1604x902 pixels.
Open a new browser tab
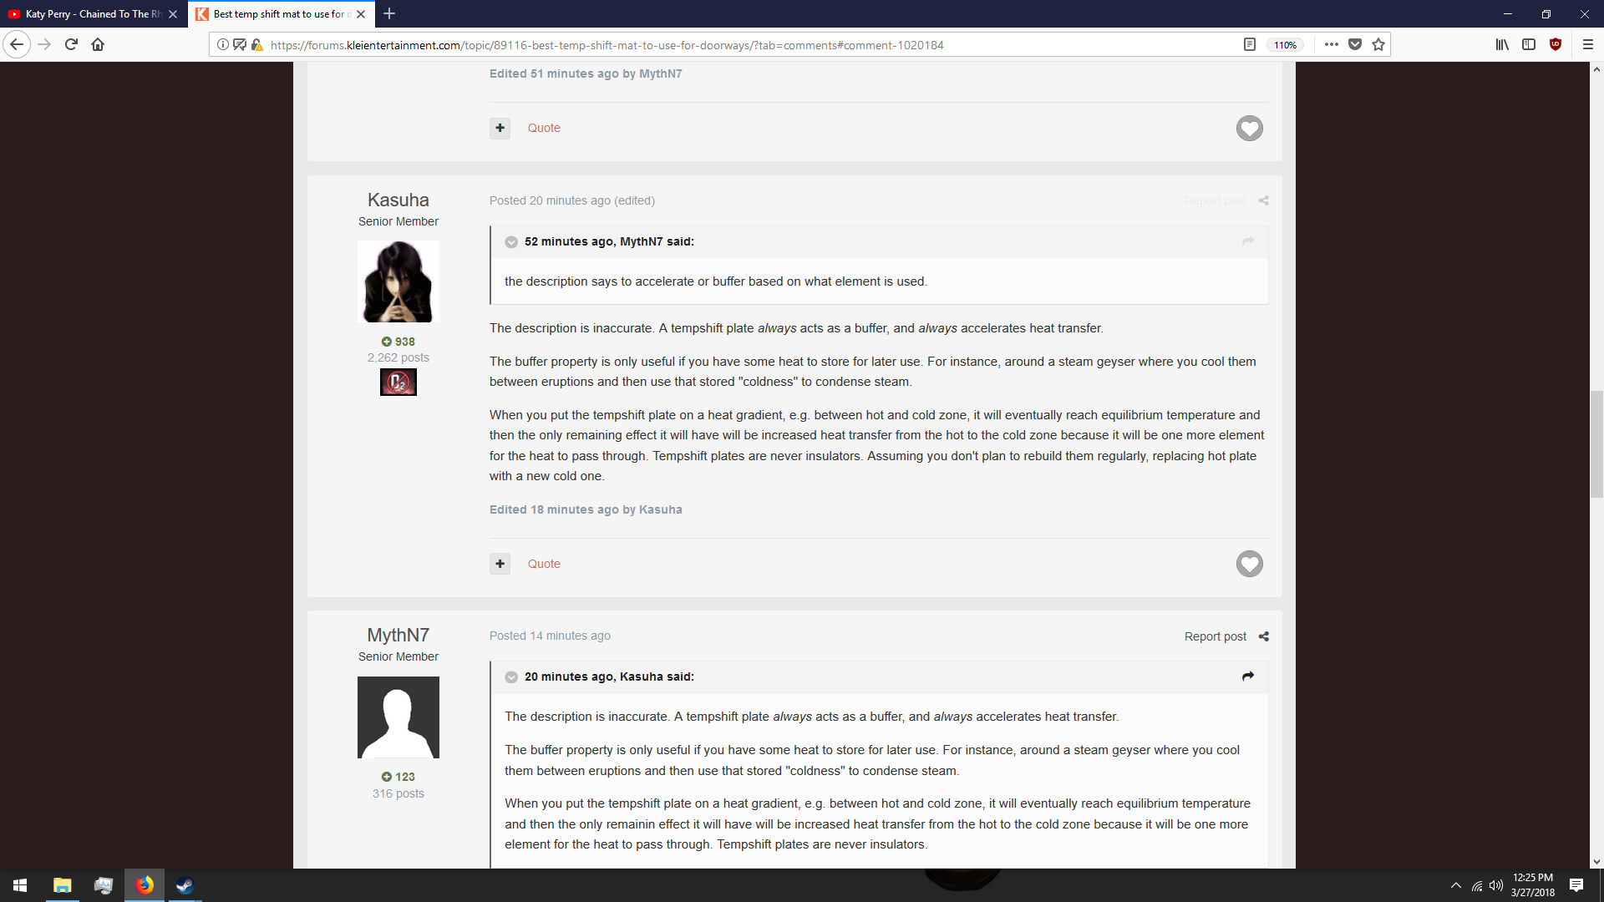tap(389, 14)
